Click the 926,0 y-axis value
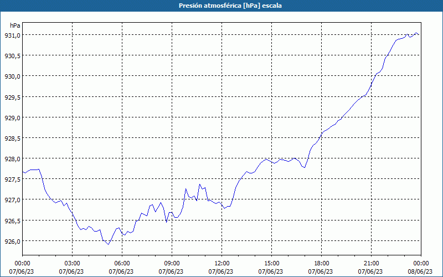Image resolution: width=443 pixels, height=277 pixels. (12, 242)
